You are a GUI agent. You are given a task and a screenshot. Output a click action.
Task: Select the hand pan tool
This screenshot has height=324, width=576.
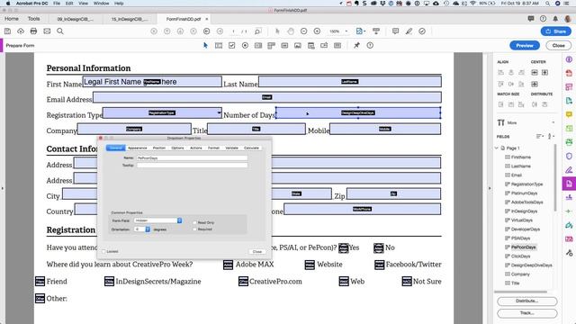pos(291,31)
